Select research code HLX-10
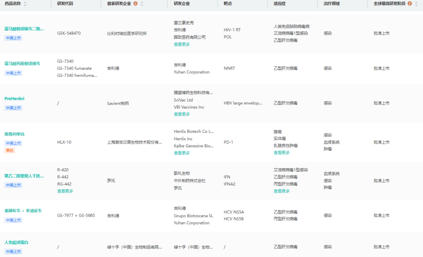423x257 pixels. [x=64, y=142]
